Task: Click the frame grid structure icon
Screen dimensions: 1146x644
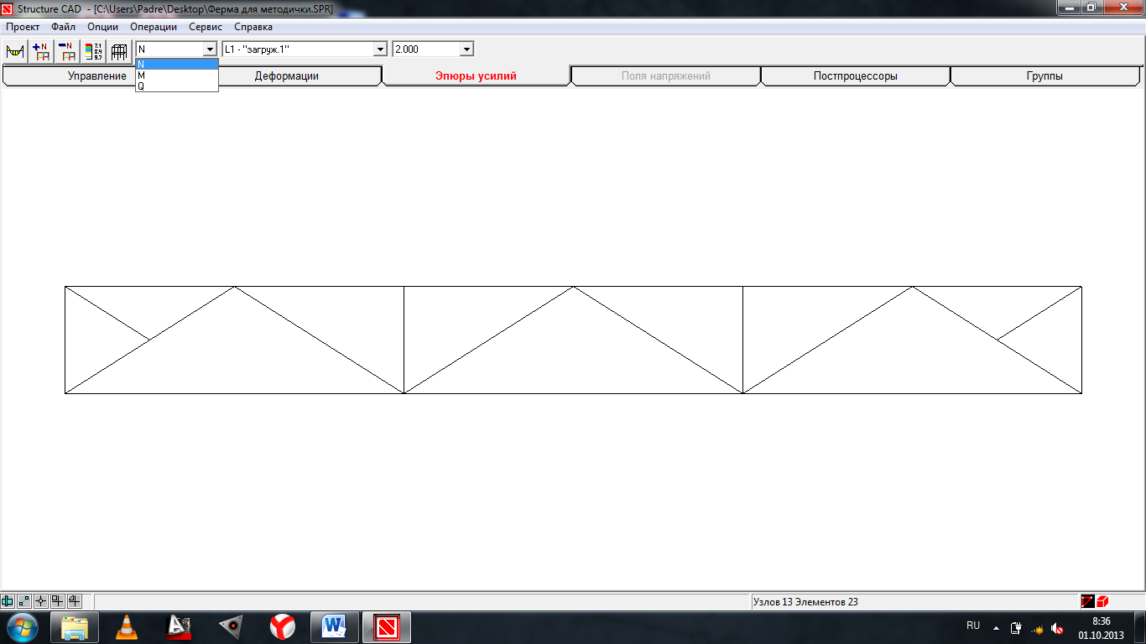Action: click(x=118, y=50)
